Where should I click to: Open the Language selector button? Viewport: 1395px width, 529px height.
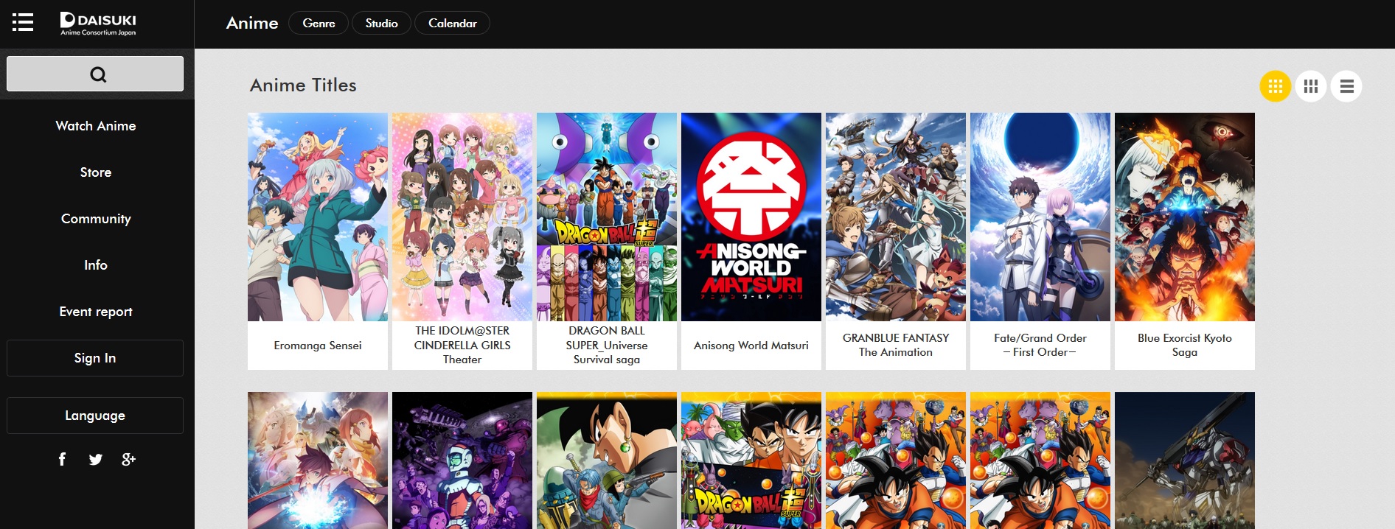coord(95,416)
